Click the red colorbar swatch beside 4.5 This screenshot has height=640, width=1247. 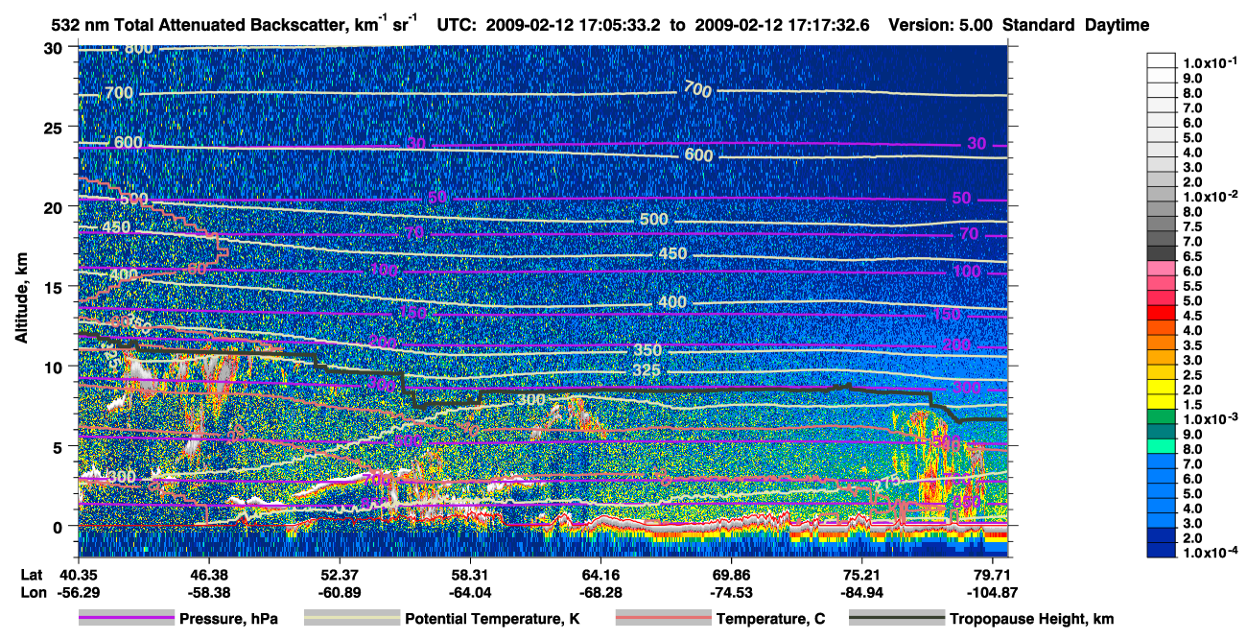[1161, 313]
